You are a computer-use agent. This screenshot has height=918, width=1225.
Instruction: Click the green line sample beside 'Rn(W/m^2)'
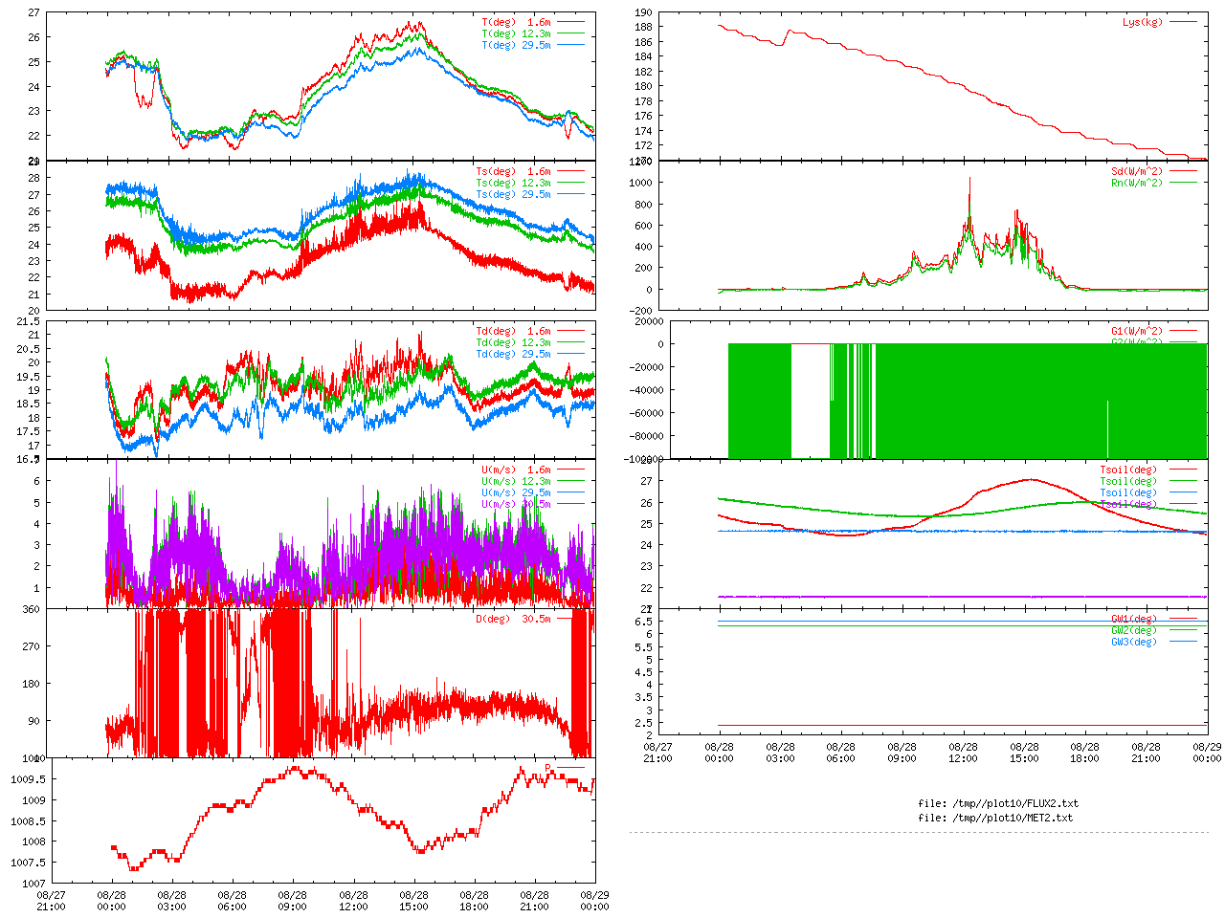pos(1183,184)
